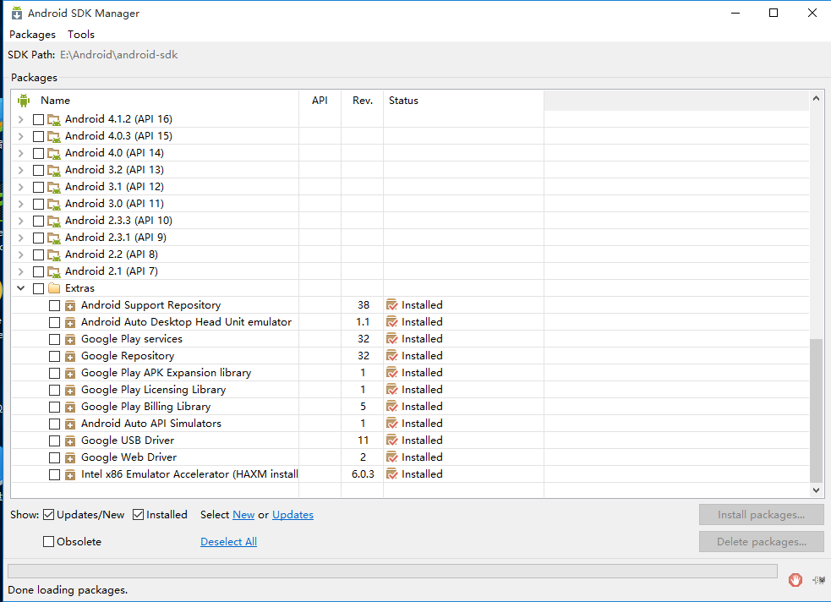
Task: Expand the Android 2.3.3 (API 10) node
Action: (x=20, y=221)
